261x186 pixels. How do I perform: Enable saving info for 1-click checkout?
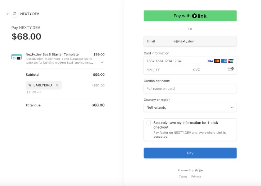coord(149,123)
